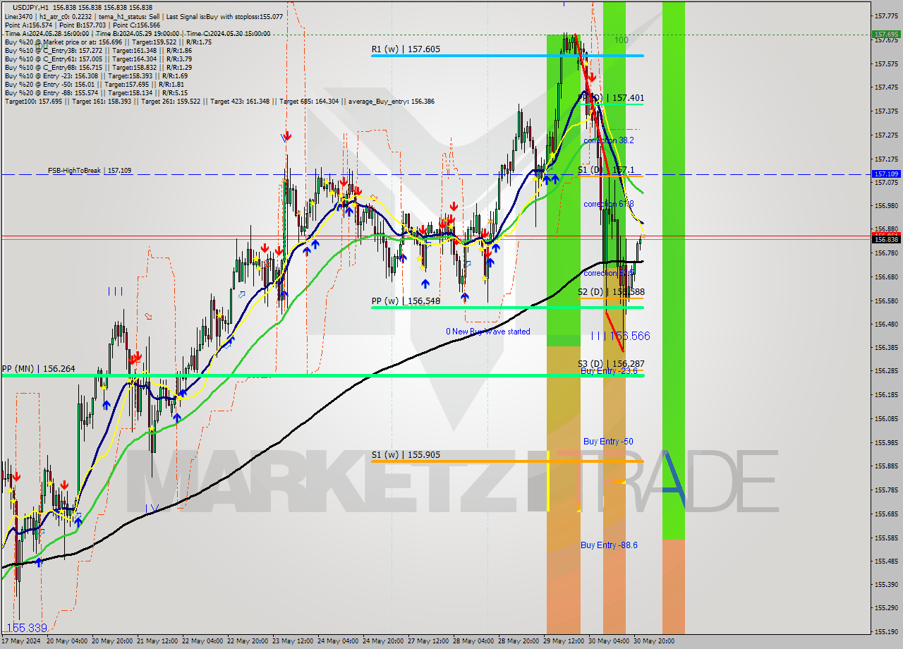Viewport: 903px width, 649px height.
Task: Select the 'correction 61.8' Fibonacci label
Action: coord(608,204)
